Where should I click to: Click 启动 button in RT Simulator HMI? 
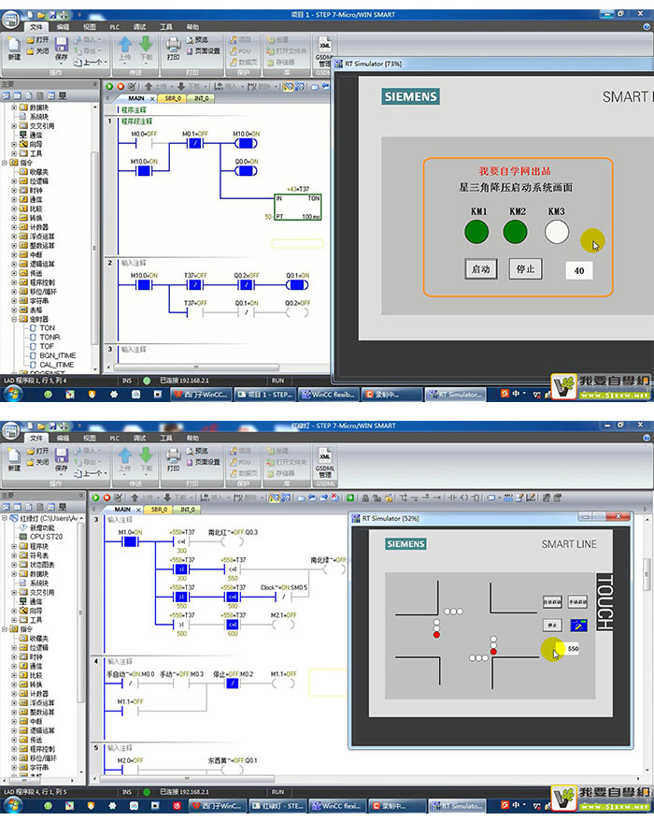coord(481,269)
